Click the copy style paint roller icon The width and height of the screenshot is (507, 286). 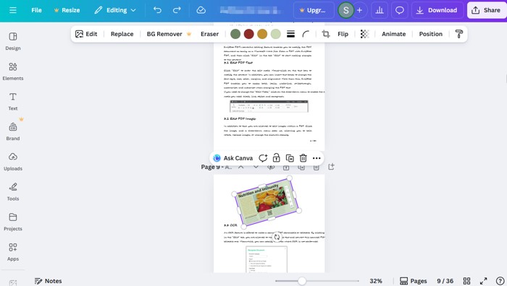coord(458,34)
